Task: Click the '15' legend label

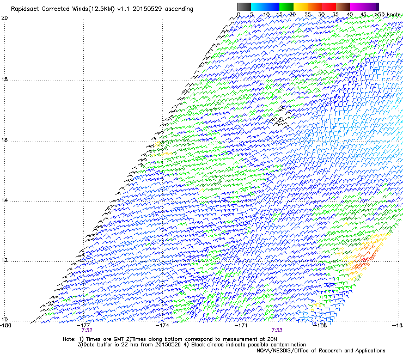Action: [x=279, y=15]
